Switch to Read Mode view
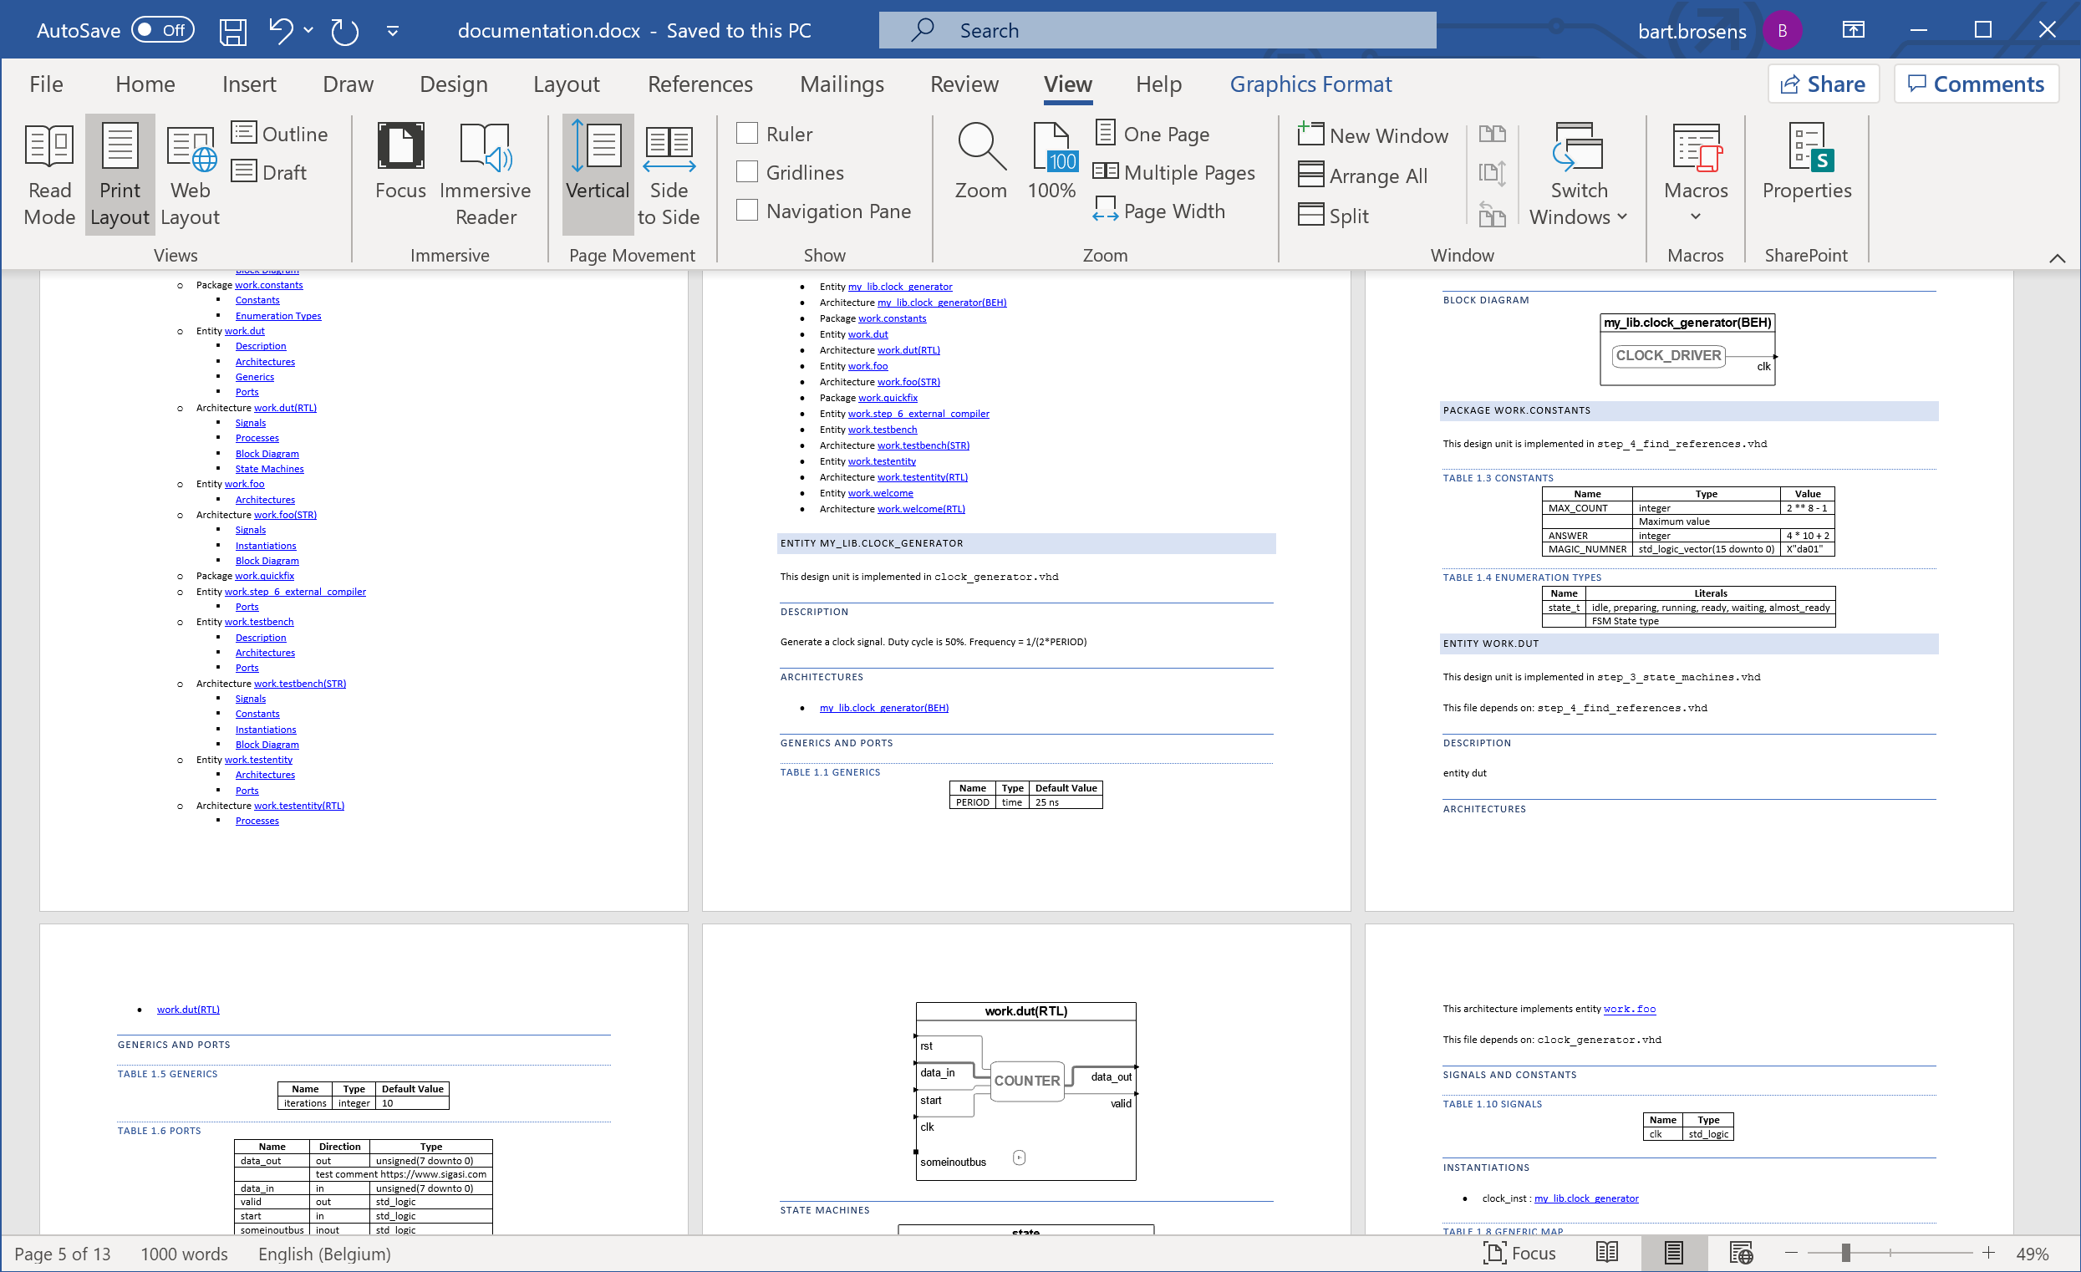The height and width of the screenshot is (1272, 2081). coord(50,175)
